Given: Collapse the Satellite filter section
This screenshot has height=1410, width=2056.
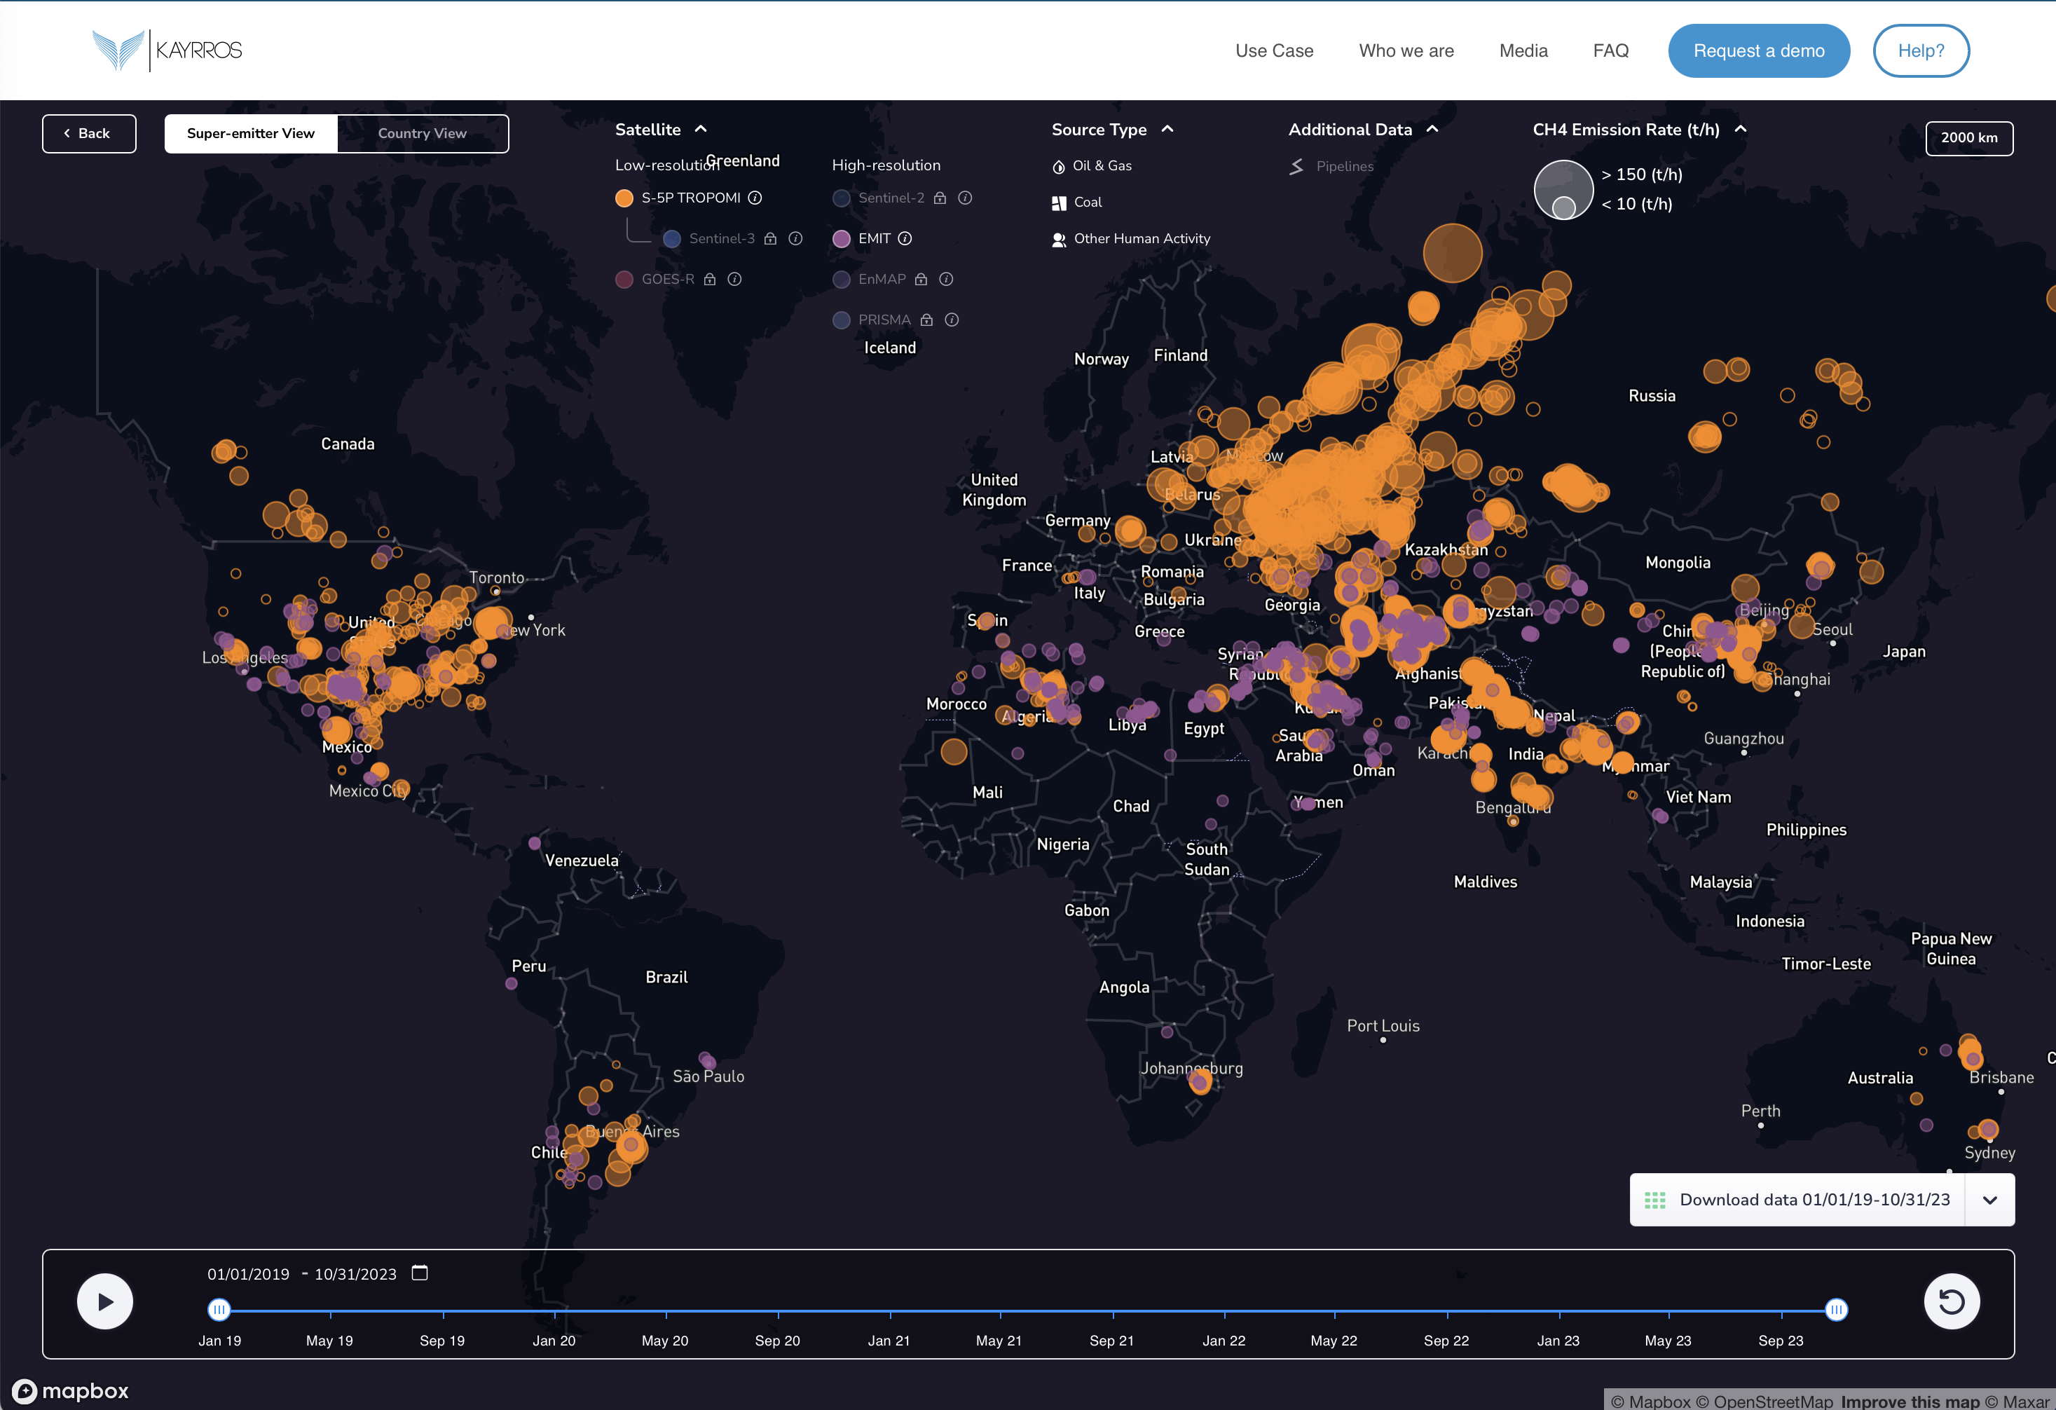Looking at the screenshot, I should [x=701, y=129].
